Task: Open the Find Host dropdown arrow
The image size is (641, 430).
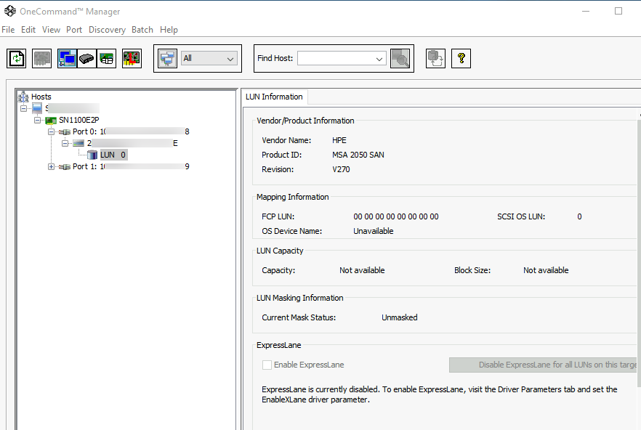Action: coord(379,59)
